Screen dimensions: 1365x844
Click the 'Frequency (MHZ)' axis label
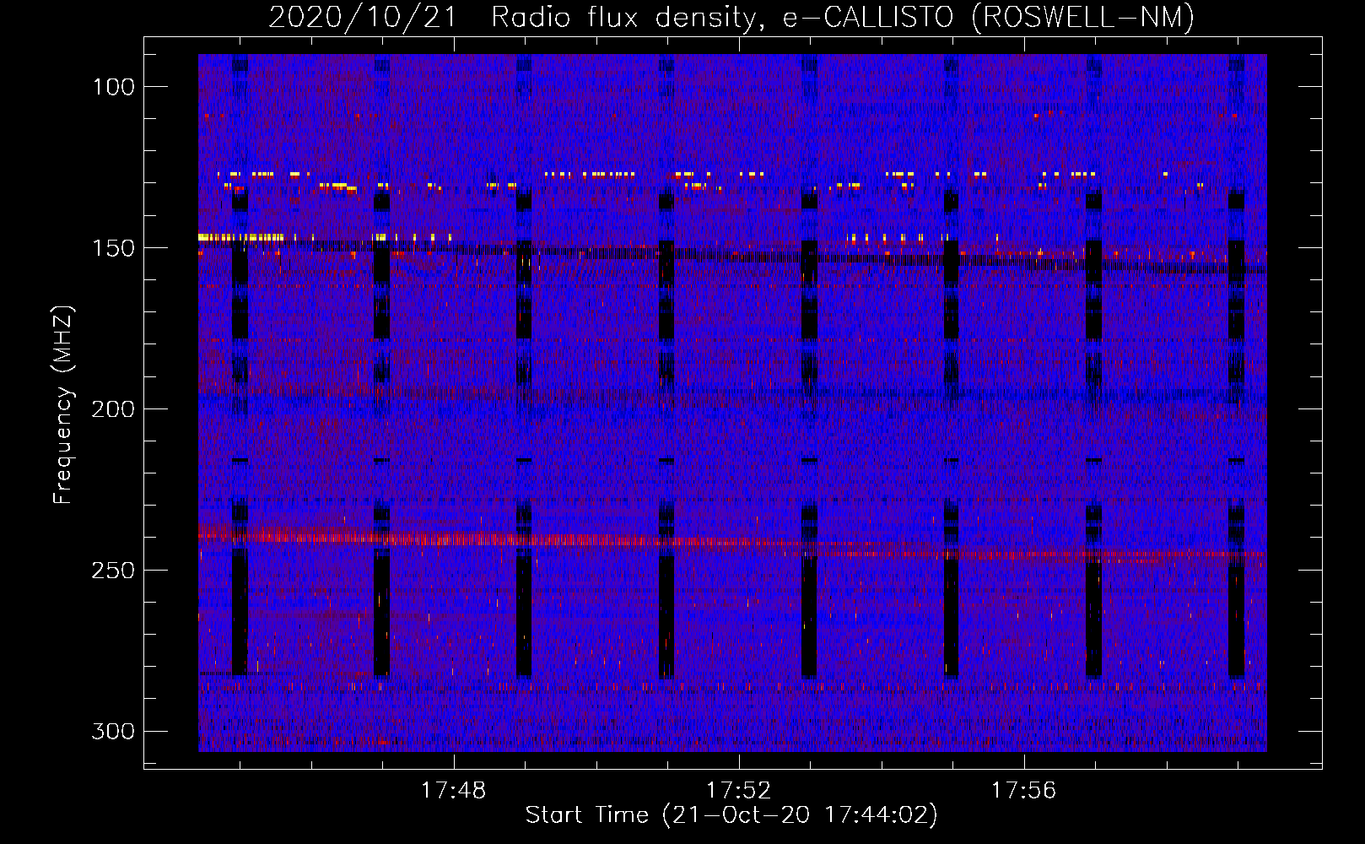pyautogui.click(x=63, y=404)
